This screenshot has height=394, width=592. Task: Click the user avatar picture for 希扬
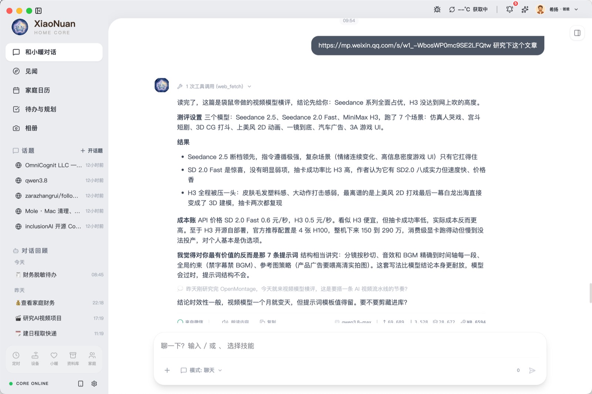point(541,9)
